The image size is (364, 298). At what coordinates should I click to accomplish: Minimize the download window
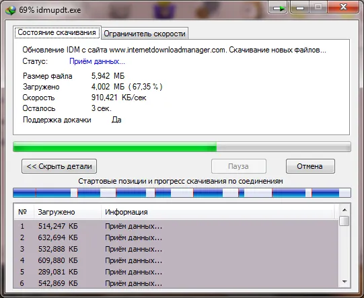[300, 7]
